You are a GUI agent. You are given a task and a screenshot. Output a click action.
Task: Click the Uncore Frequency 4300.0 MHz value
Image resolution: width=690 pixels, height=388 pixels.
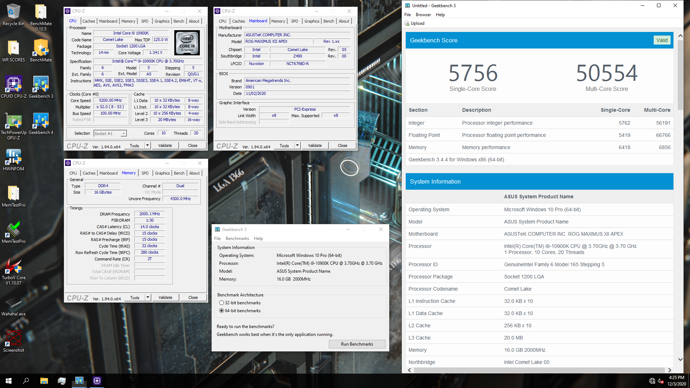pos(180,199)
